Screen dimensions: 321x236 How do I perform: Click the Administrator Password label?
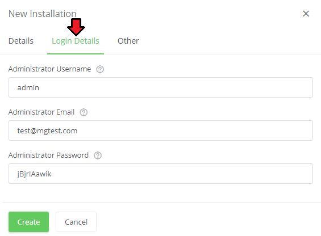coord(48,155)
